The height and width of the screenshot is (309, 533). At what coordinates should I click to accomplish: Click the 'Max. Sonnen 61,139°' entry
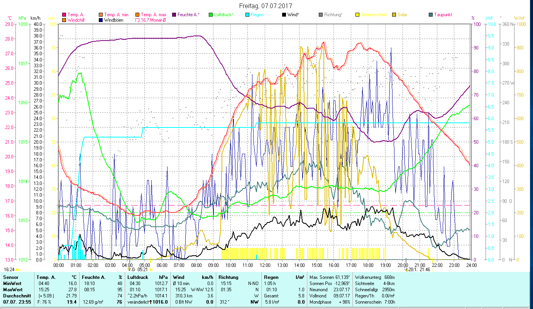(x=330, y=277)
